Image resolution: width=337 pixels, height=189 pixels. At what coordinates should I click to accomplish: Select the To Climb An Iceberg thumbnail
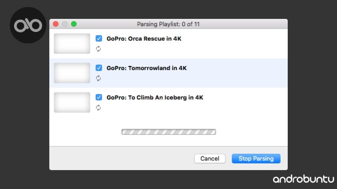(72, 102)
